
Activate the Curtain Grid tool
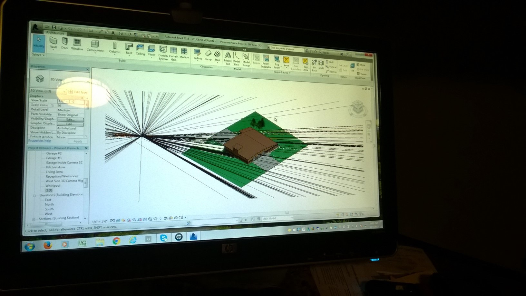174,54
